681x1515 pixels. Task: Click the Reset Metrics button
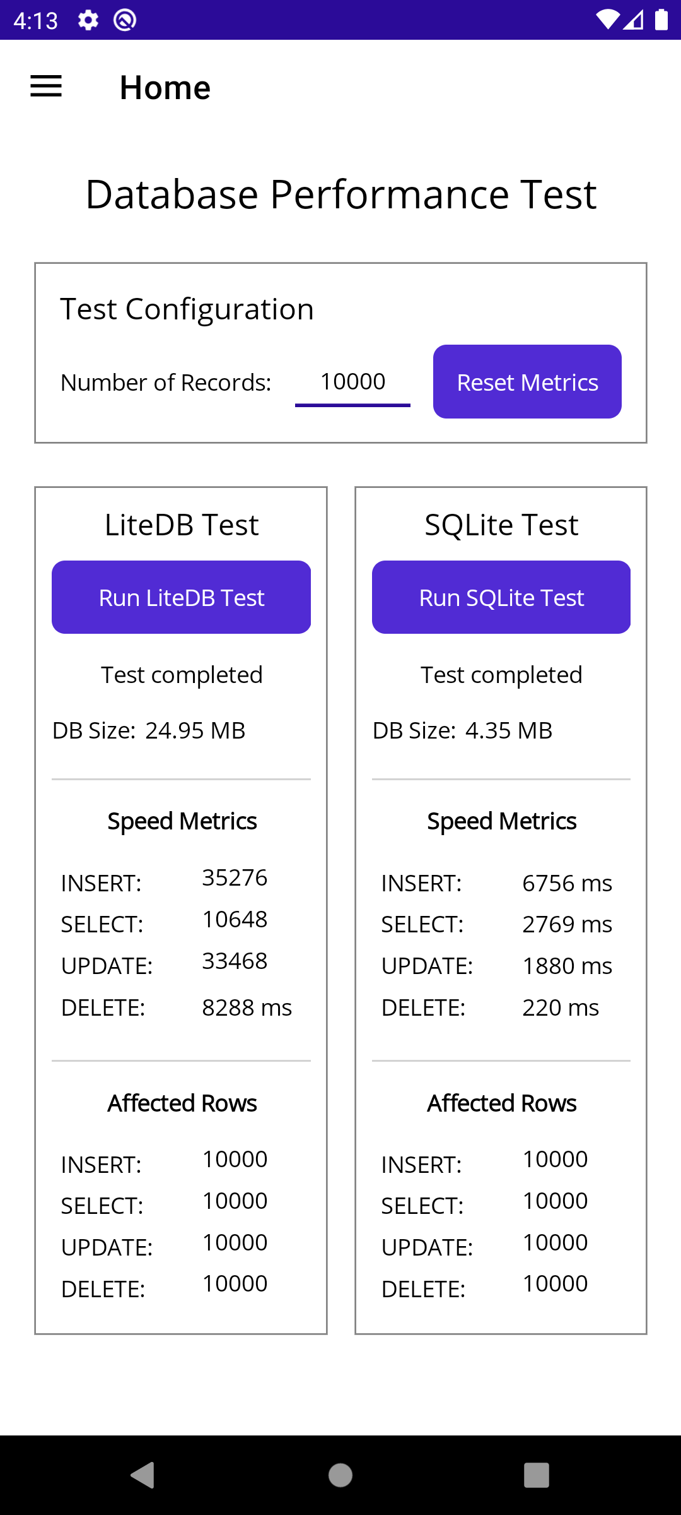point(527,381)
